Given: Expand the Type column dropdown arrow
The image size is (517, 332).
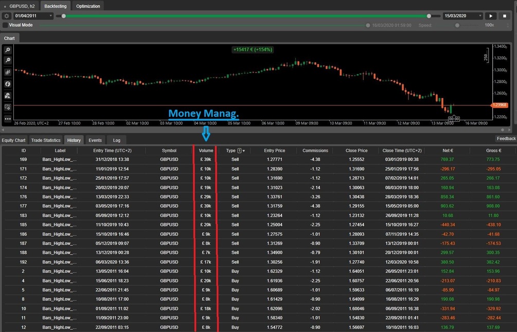Looking at the screenshot, I should [244, 151].
